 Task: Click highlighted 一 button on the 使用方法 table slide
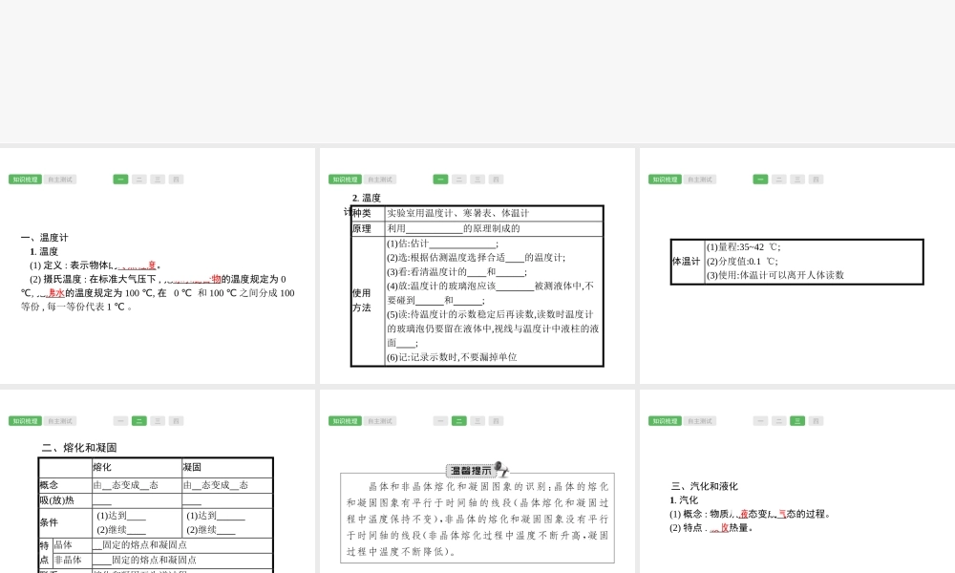click(x=440, y=180)
